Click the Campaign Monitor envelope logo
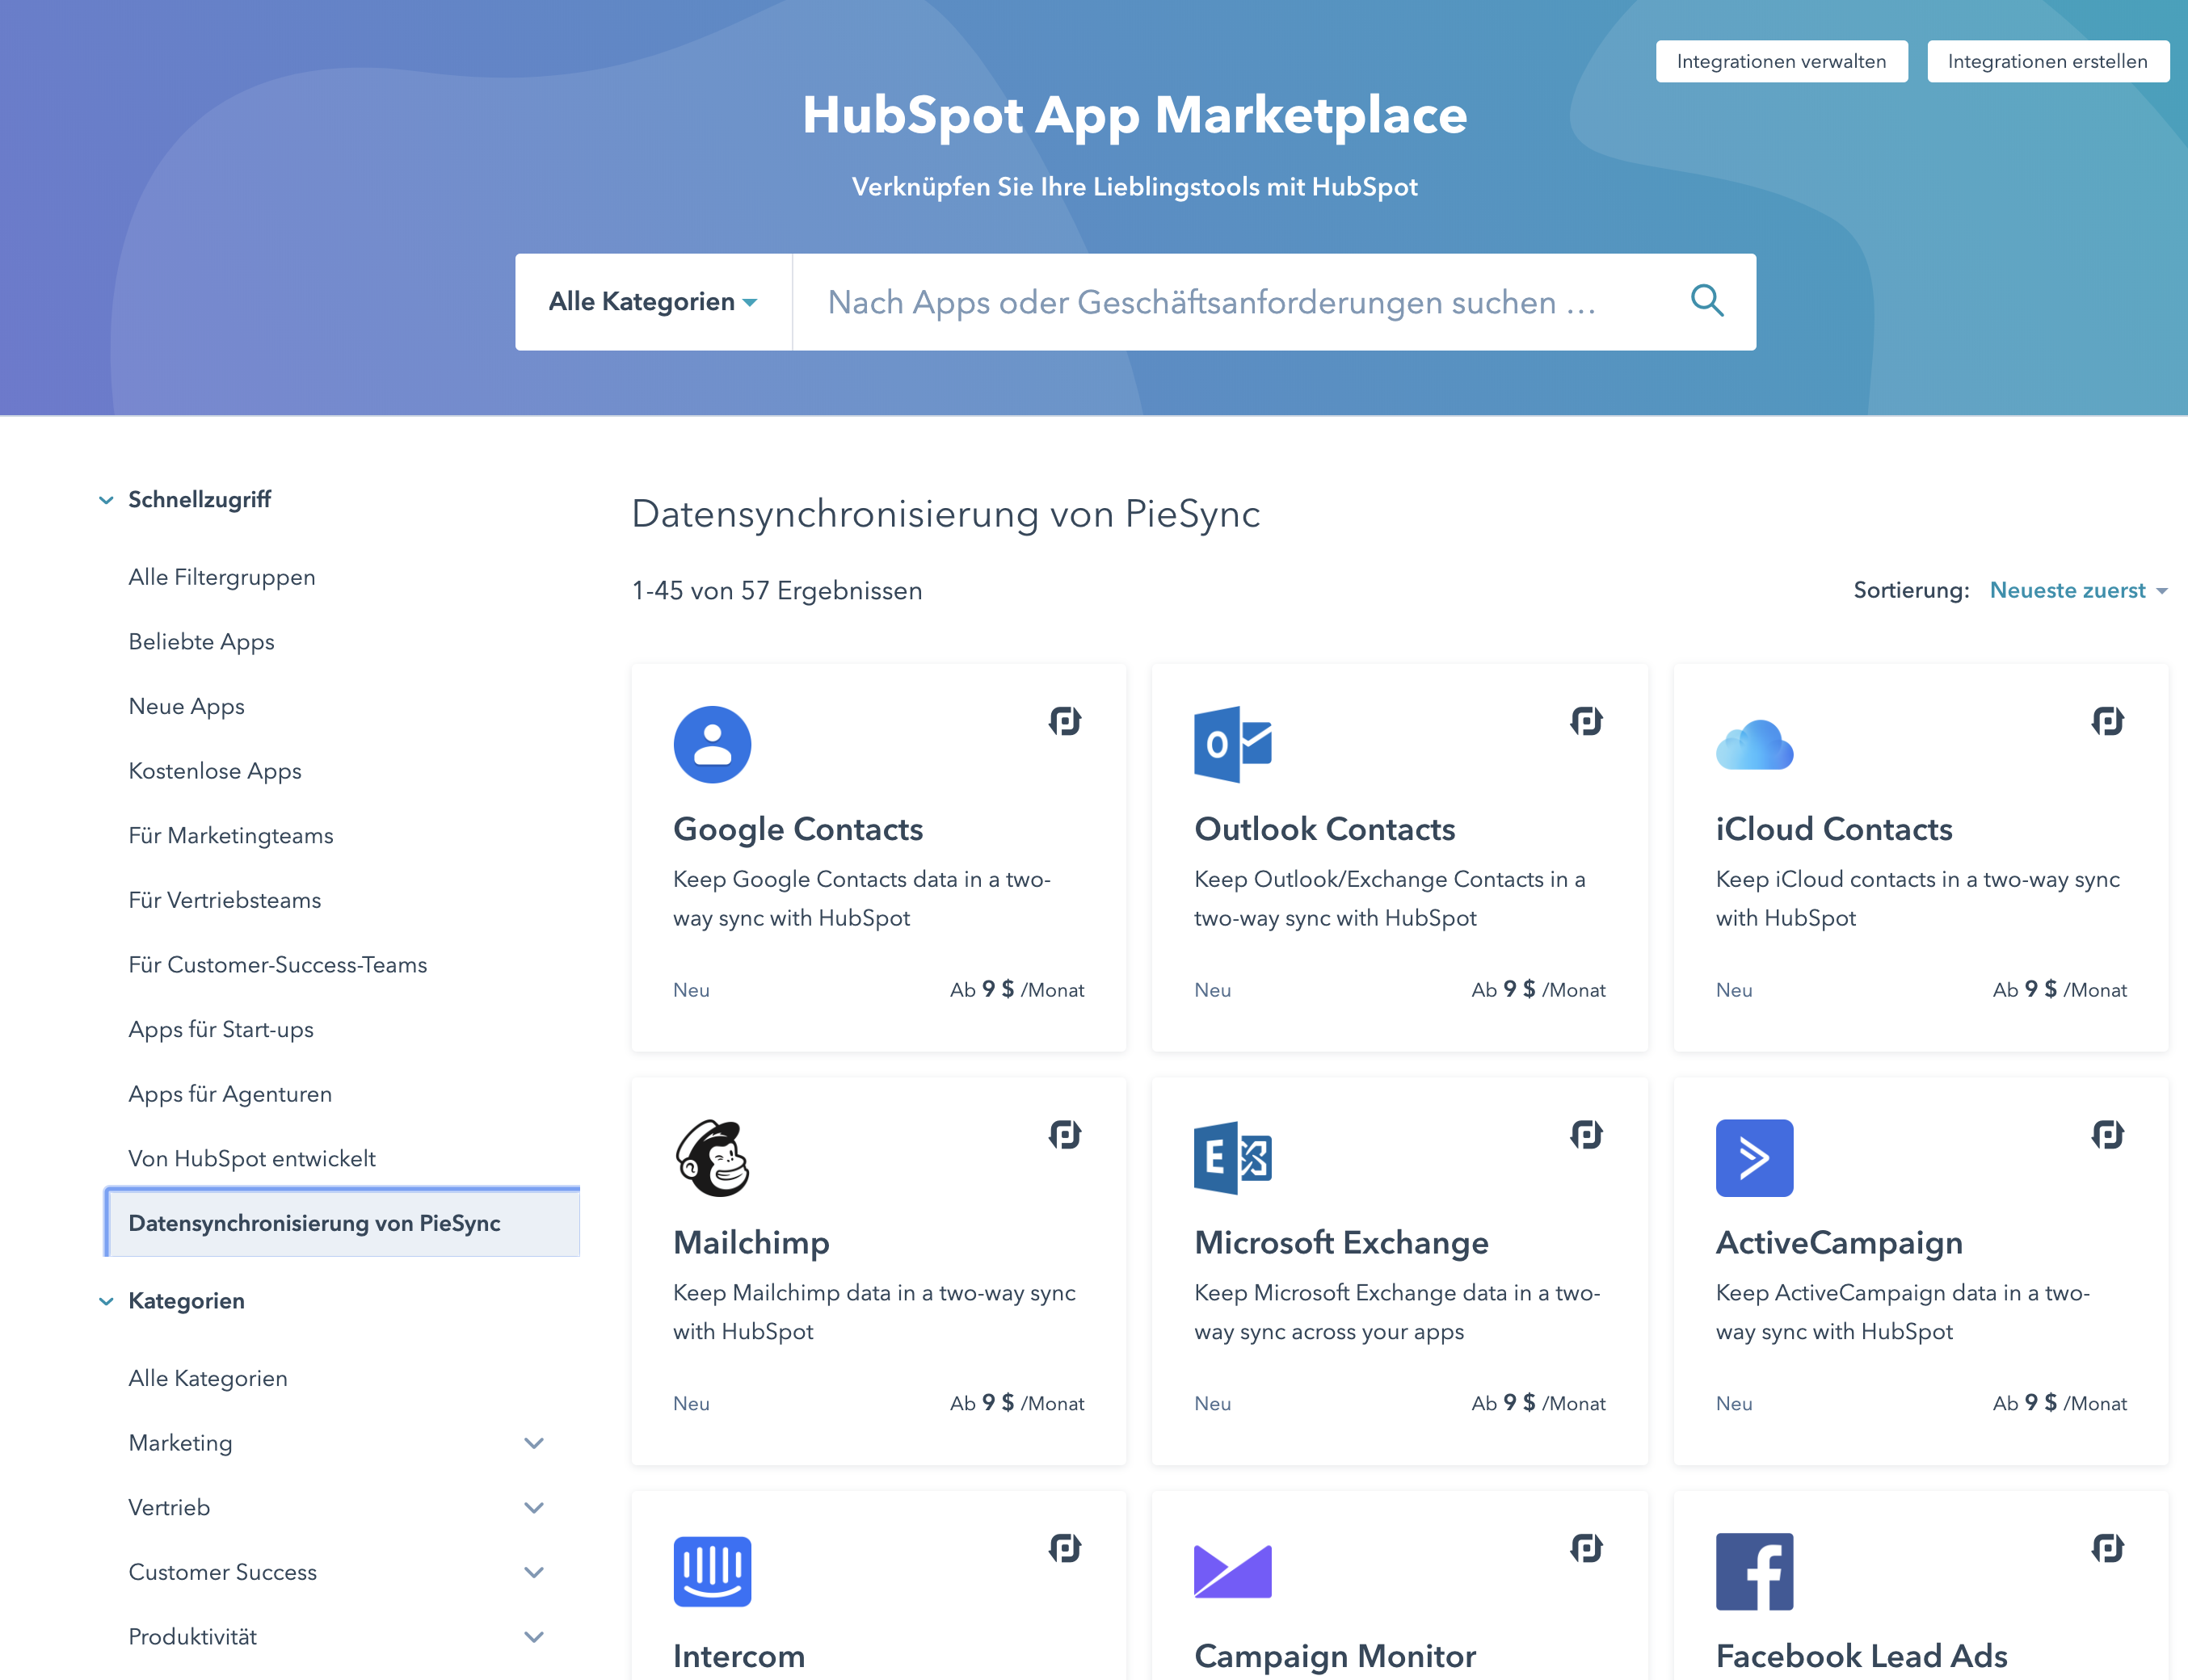This screenshot has height=1680, width=2188. pyautogui.click(x=1232, y=1572)
